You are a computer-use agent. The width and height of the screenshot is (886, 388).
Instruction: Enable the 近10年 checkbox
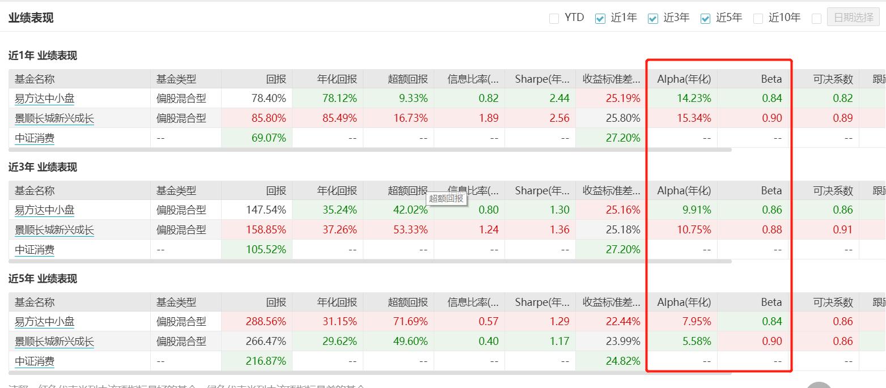[x=758, y=18]
